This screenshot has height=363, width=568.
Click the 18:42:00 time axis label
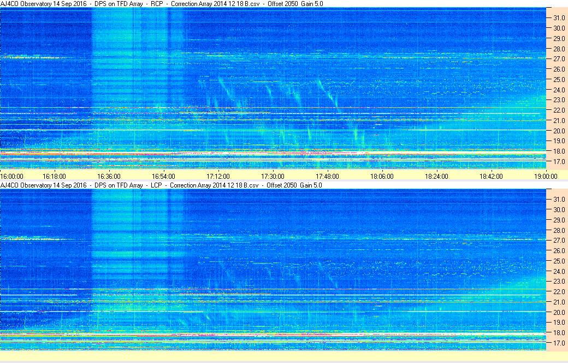pyautogui.click(x=491, y=177)
